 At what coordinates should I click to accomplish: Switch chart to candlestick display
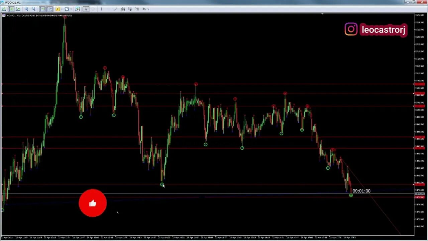pyautogui.click(x=11, y=9)
